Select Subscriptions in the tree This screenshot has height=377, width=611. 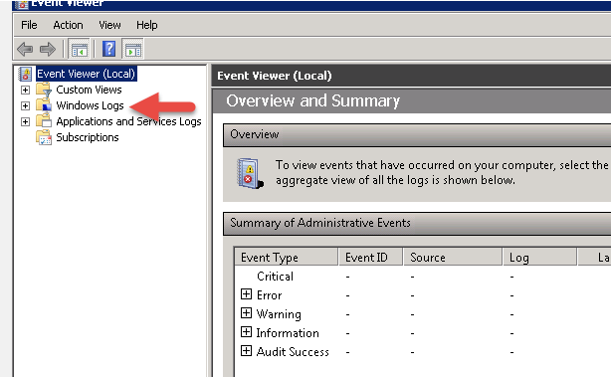pos(88,137)
